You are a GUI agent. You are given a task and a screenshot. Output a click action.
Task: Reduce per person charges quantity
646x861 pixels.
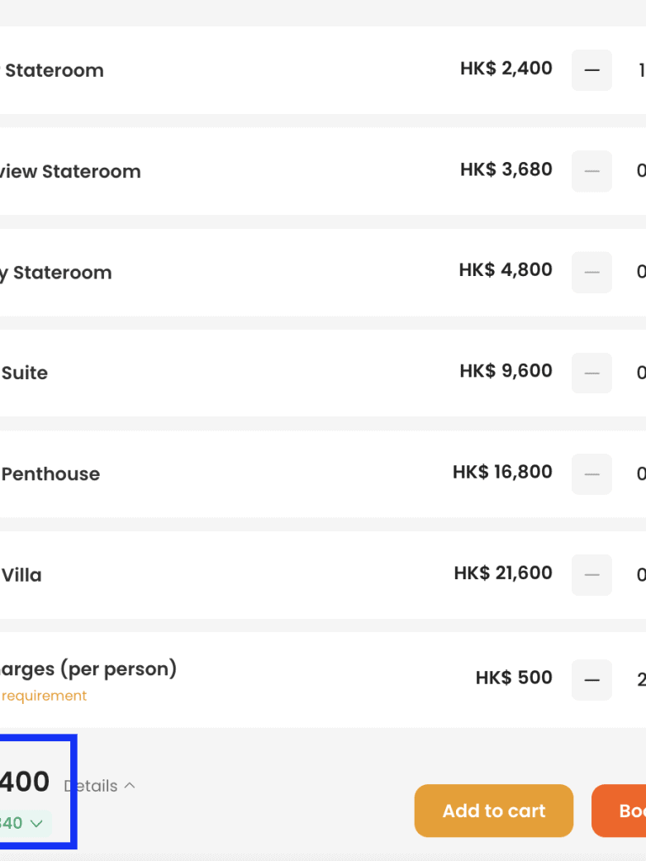point(591,679)
